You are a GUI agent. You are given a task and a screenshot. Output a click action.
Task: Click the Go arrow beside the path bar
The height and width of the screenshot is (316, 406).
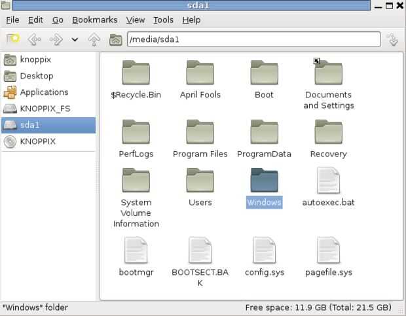click(393, 39)
